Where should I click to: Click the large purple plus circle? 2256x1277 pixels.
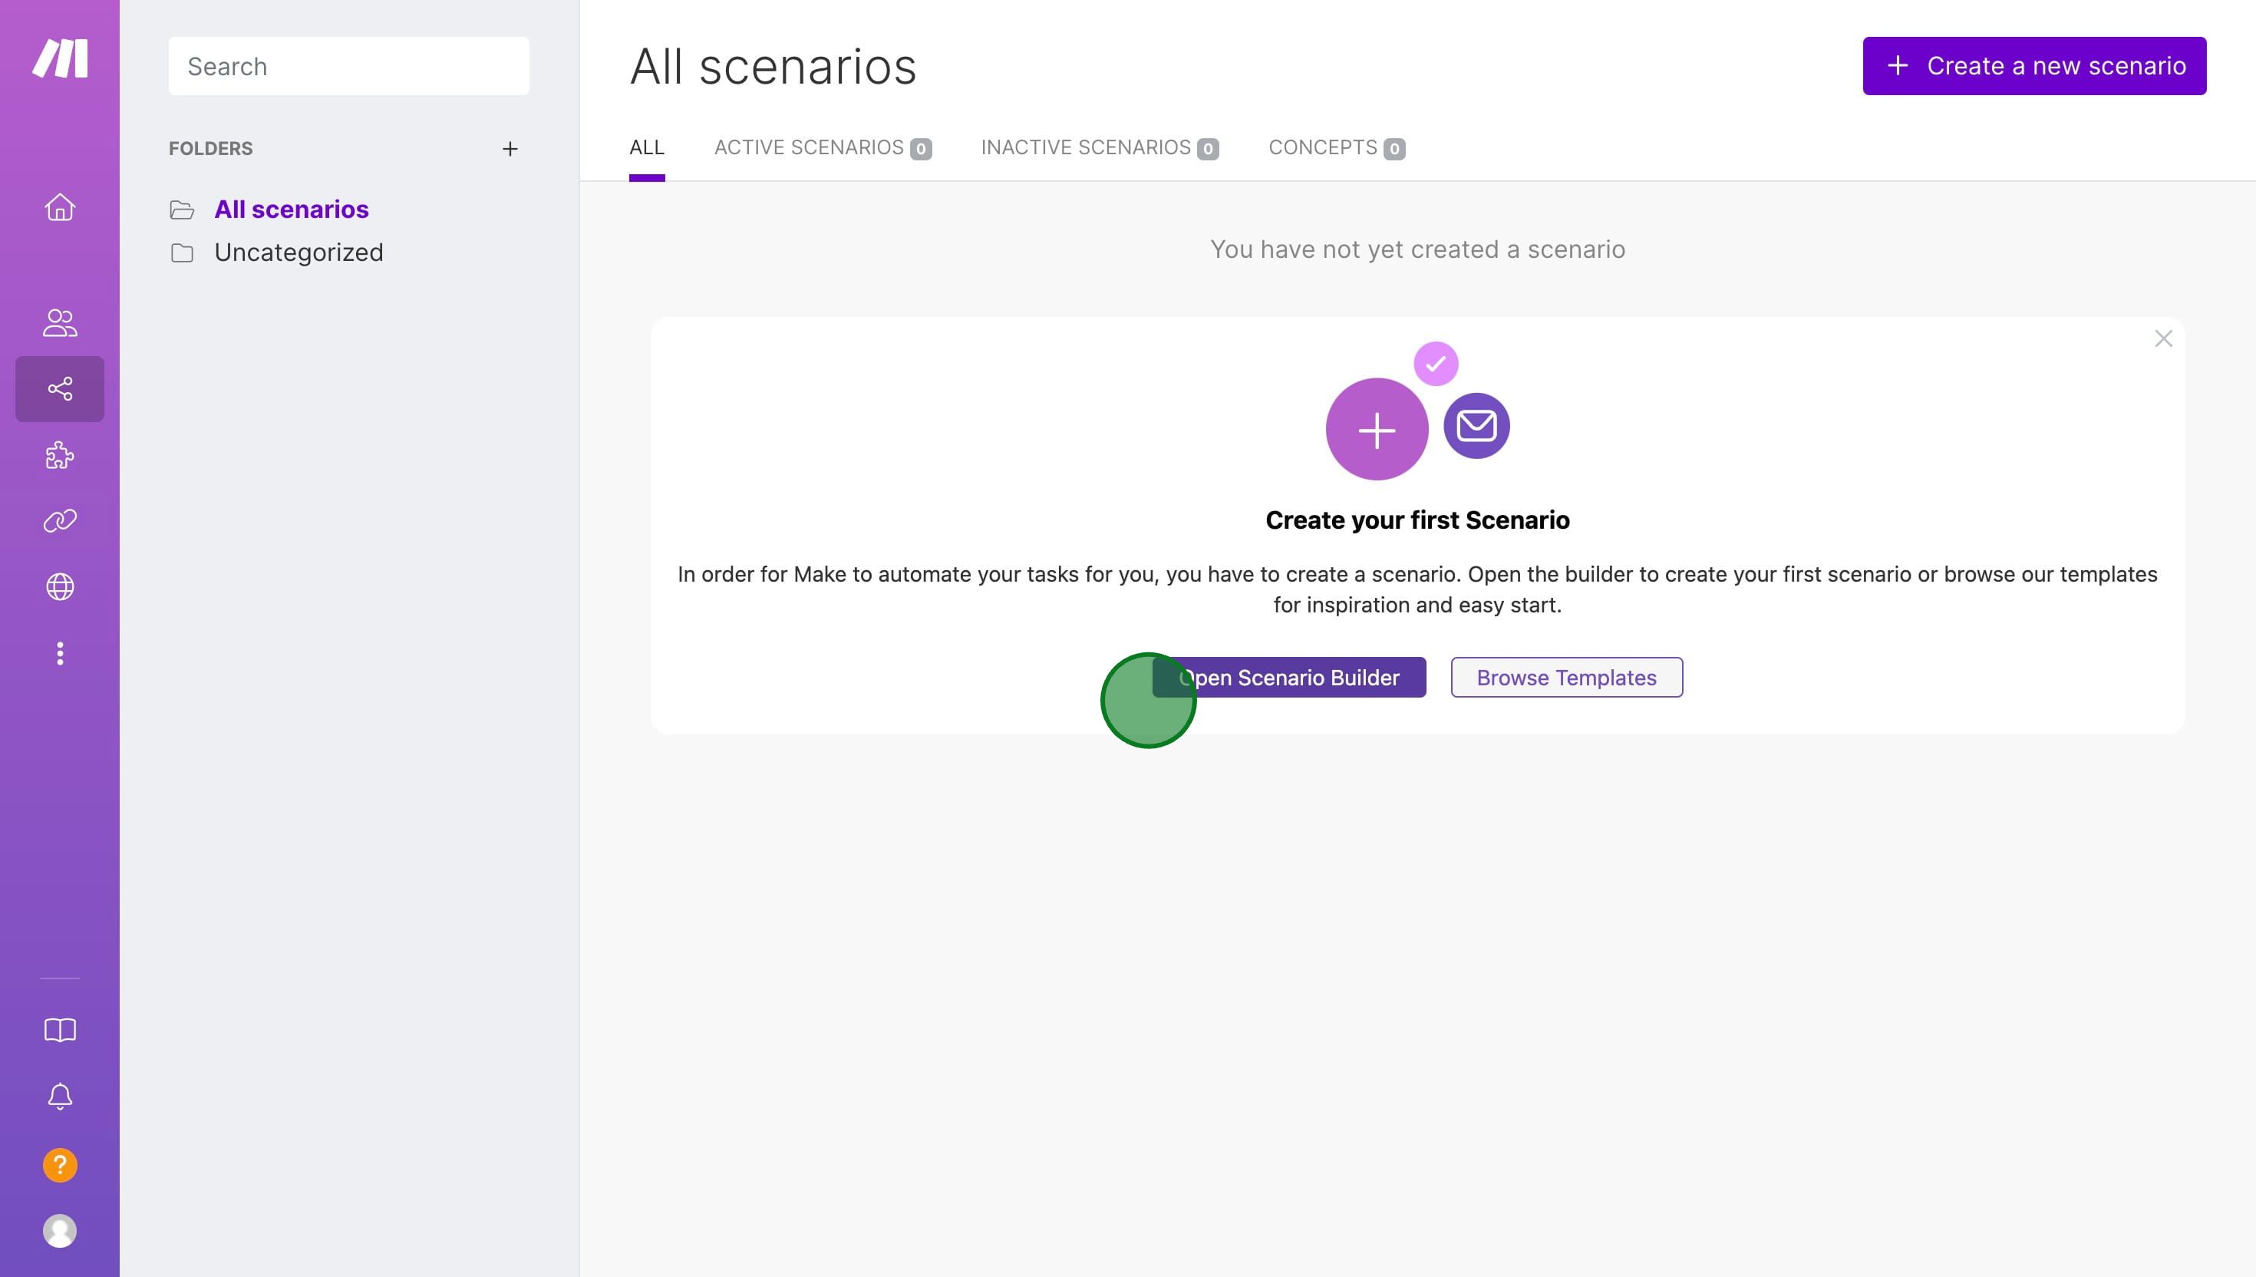1377,429
